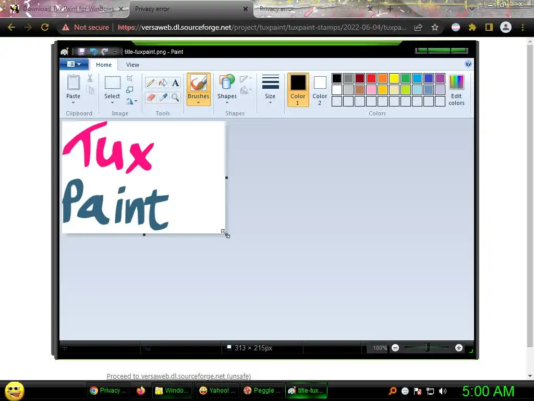The width and height of the screenshot is (534, 401).
Task: Click the Crop icon in Image group
Action: click(130, 78)
